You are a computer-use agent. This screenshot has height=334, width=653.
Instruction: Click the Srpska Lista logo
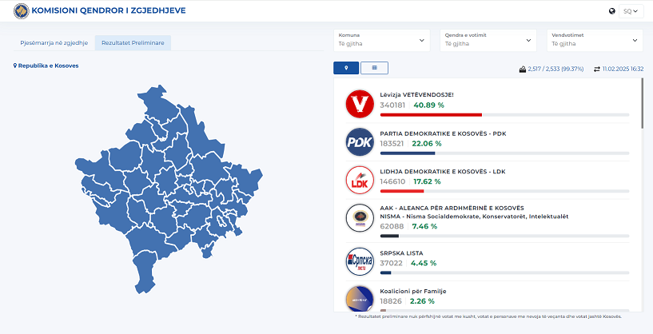[x=360, y=261]
